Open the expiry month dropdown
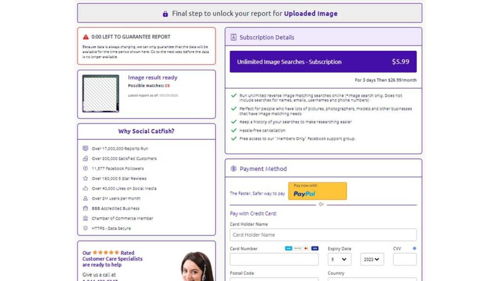 coord(339,260)
